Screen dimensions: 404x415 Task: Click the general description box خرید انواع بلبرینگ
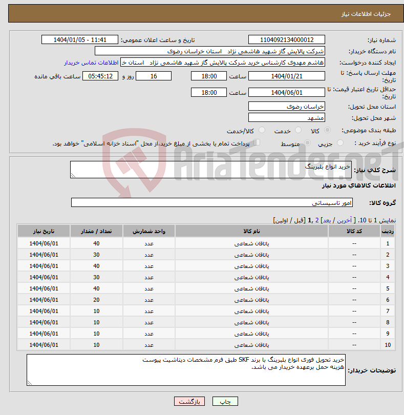point(211,170)
